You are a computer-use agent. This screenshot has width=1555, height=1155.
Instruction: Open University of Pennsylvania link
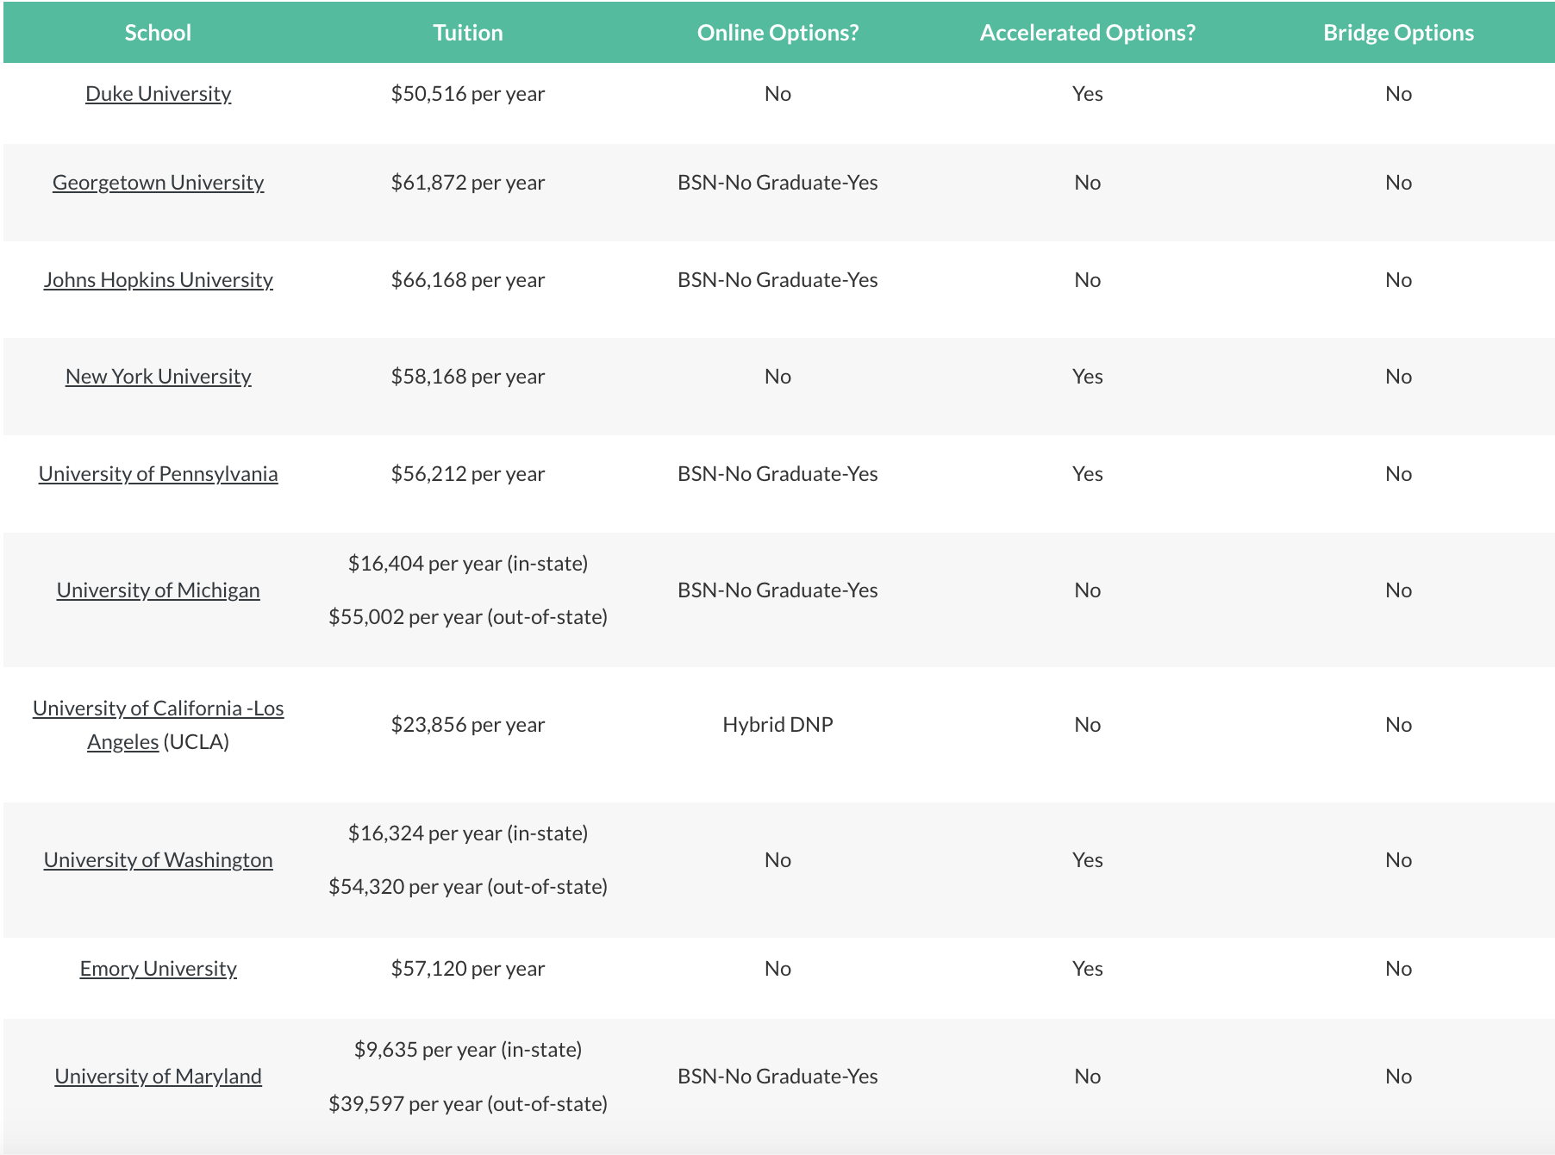coord(158,474)
